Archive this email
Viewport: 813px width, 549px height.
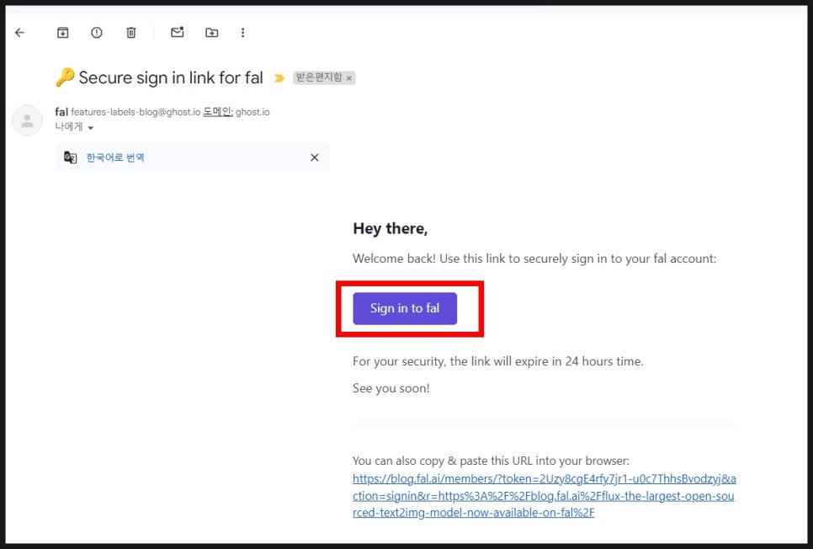63,33
